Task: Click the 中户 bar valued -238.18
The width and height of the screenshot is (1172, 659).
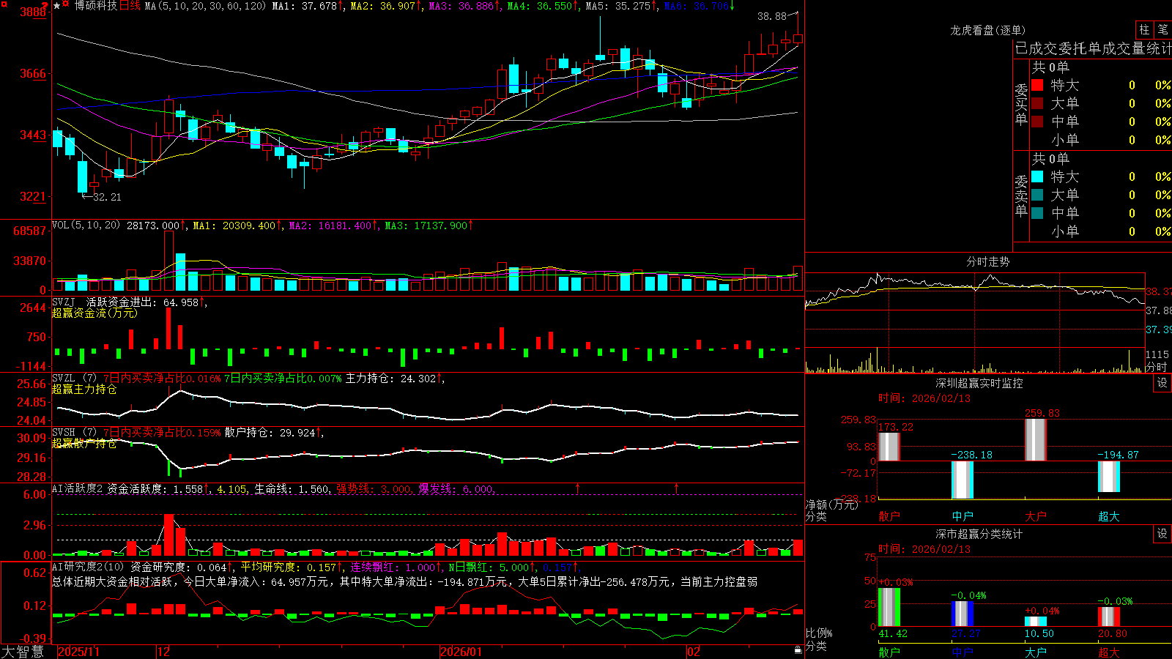Action: 963,480
